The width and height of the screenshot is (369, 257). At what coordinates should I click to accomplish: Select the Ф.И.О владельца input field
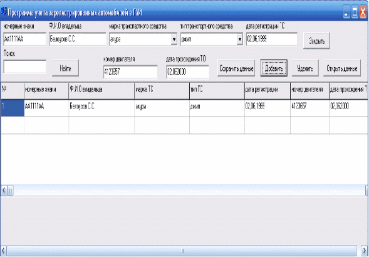click(x=78, y=39)
